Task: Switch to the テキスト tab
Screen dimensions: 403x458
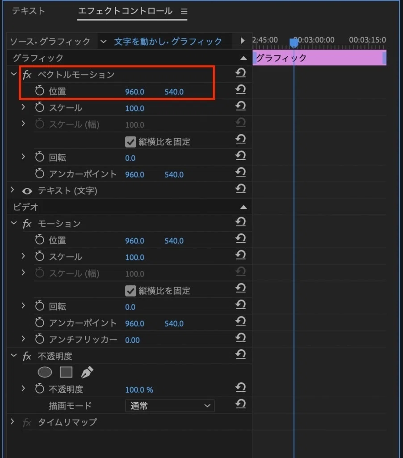Action: pyautogui.click(x=29, y=11)
